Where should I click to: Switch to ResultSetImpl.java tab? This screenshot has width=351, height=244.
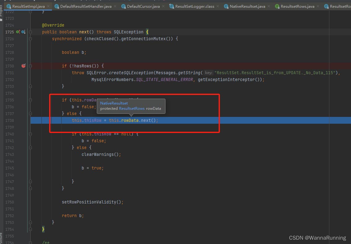tap(28, 6)
